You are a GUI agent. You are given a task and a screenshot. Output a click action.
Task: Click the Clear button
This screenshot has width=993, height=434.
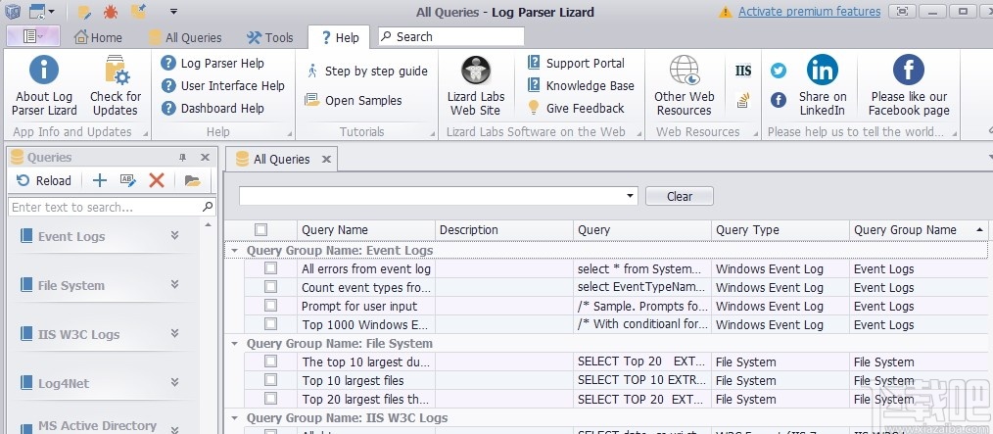[x=680, y=196]
